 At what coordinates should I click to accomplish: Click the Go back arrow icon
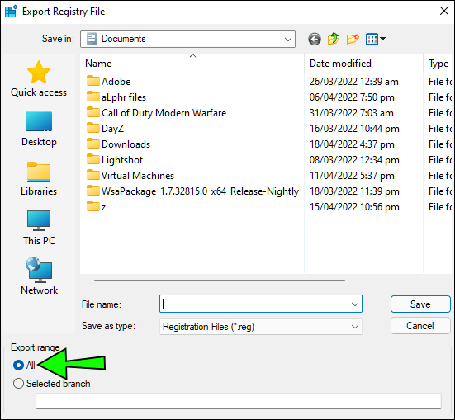click(x=315, y=39)
